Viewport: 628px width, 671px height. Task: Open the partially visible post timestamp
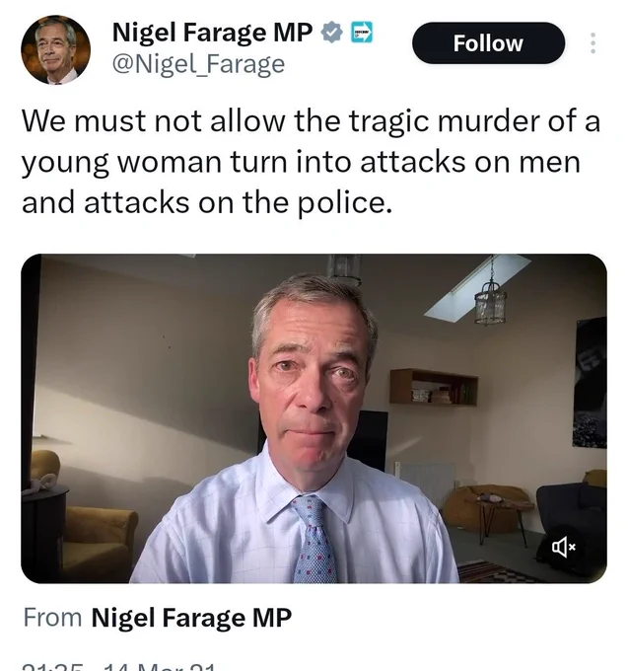click(x=118, y=667)
